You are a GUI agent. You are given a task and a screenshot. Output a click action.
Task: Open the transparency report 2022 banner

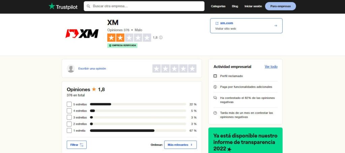click(245, 141)
